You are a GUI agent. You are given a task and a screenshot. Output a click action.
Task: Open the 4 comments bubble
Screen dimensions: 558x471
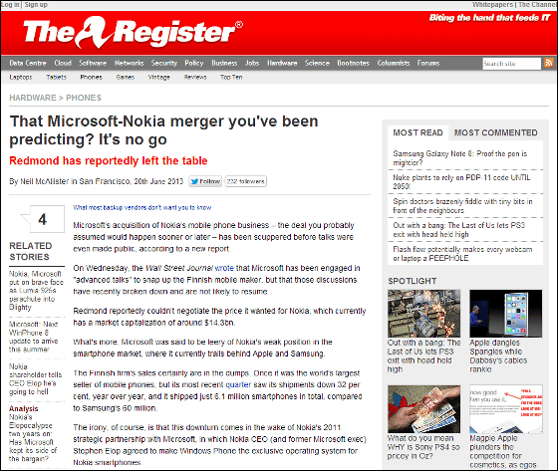coord(43,219)
